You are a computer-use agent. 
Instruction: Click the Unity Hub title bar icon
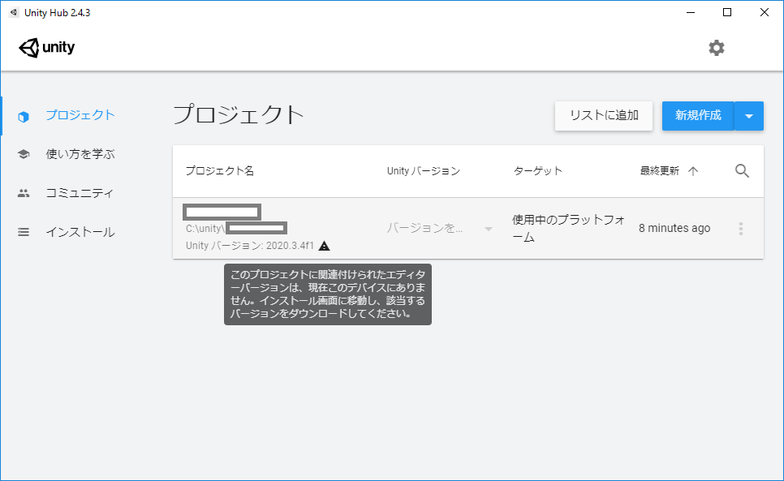14,12
